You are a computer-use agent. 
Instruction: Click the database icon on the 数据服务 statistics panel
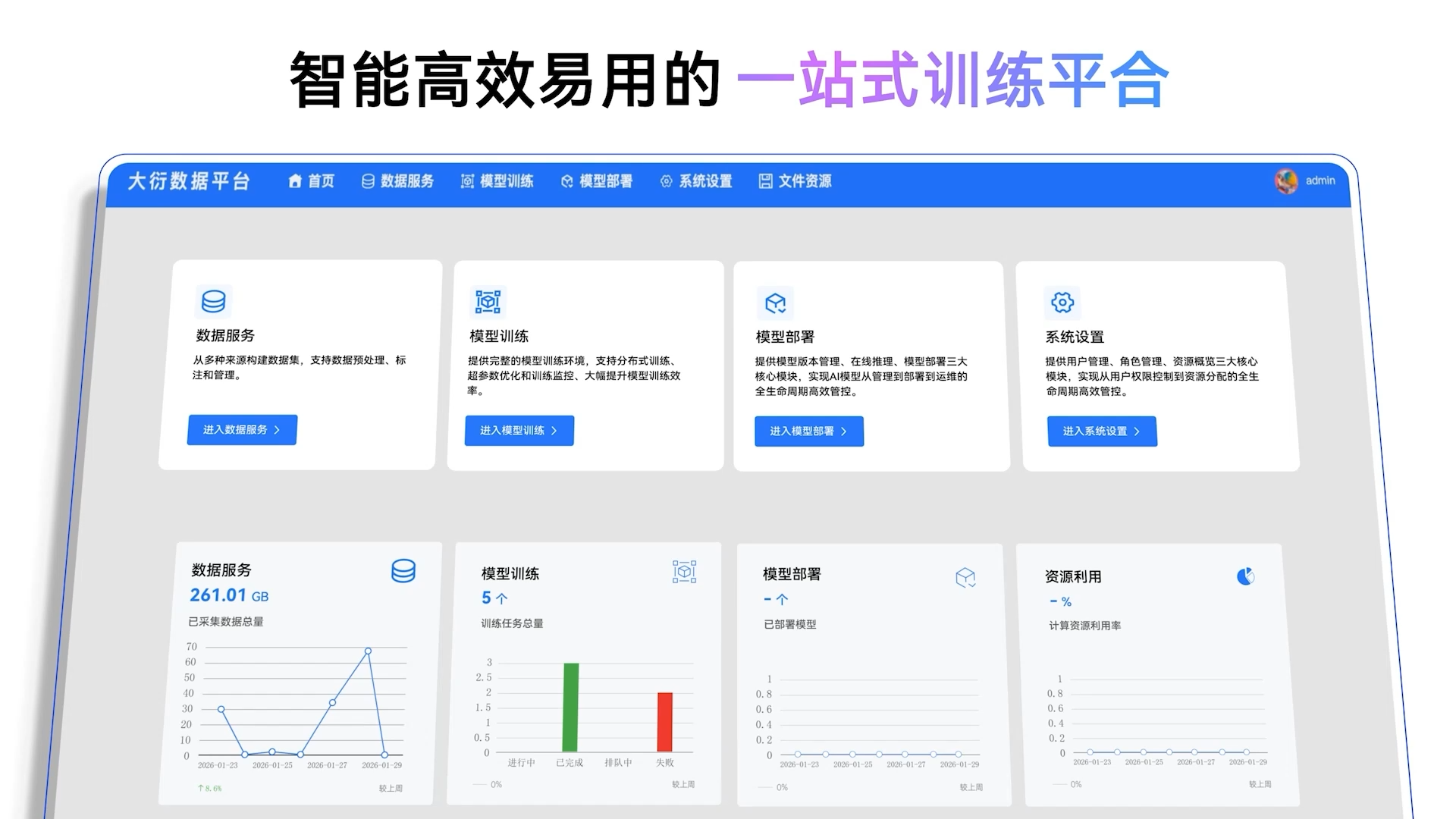403,572
